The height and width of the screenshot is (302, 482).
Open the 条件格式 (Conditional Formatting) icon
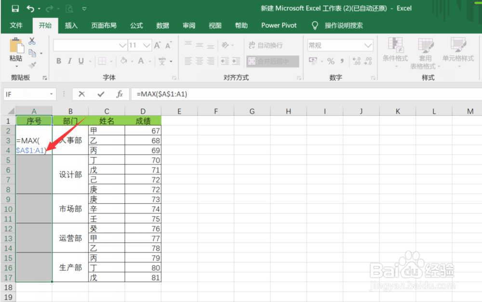click(395, 53)
